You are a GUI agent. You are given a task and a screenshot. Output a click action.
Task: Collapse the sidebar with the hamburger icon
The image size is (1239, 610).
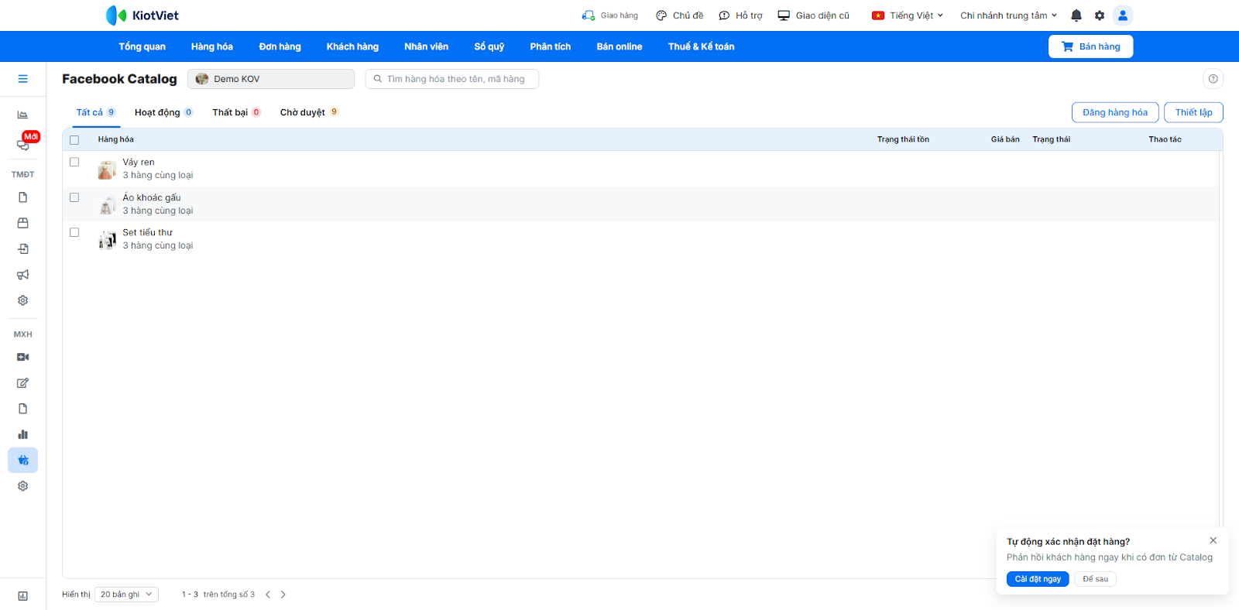point(23,79)
